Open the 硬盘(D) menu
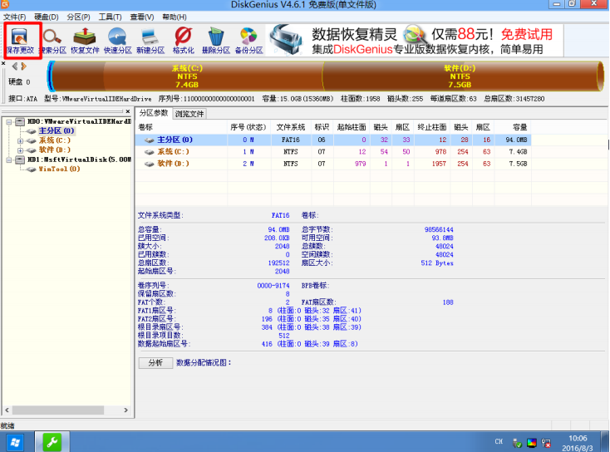Screen dimensions: 610x452 [47, 17]
